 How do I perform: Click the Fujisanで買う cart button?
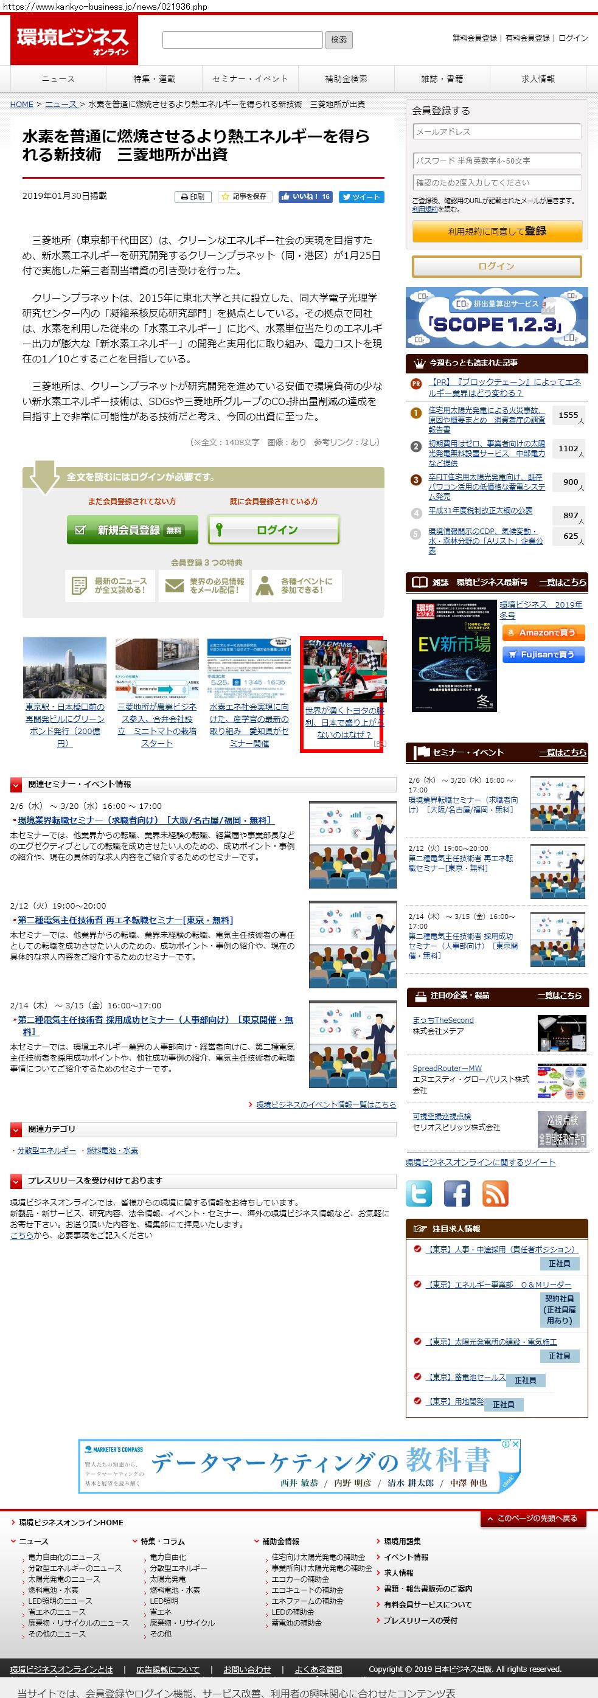[543, 654]
